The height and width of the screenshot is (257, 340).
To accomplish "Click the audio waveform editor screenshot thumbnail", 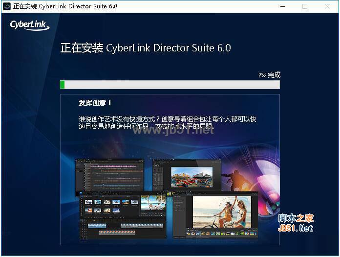I will (110, 175).
